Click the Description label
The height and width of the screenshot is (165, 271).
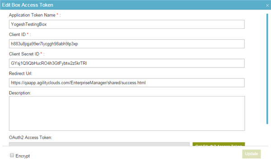coord(20,93)
